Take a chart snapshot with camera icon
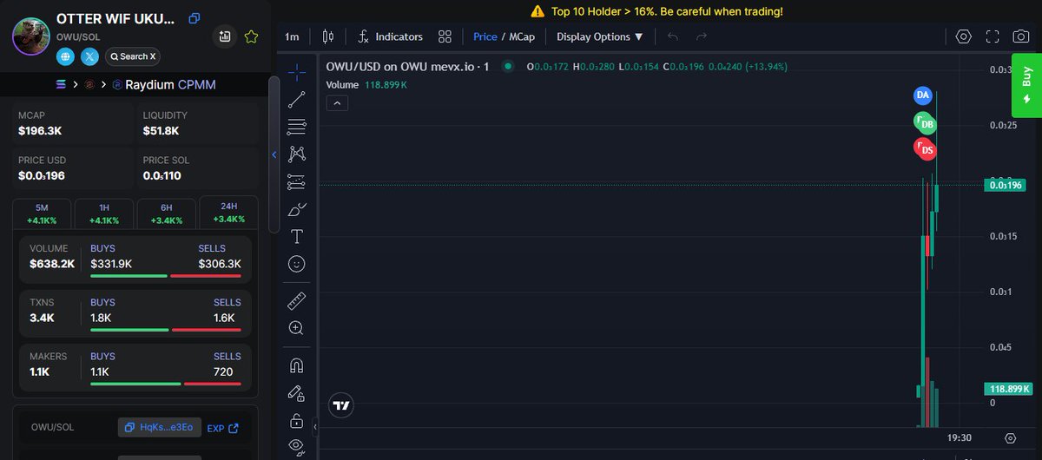 pyautogui.click(x=1021, y=36)
